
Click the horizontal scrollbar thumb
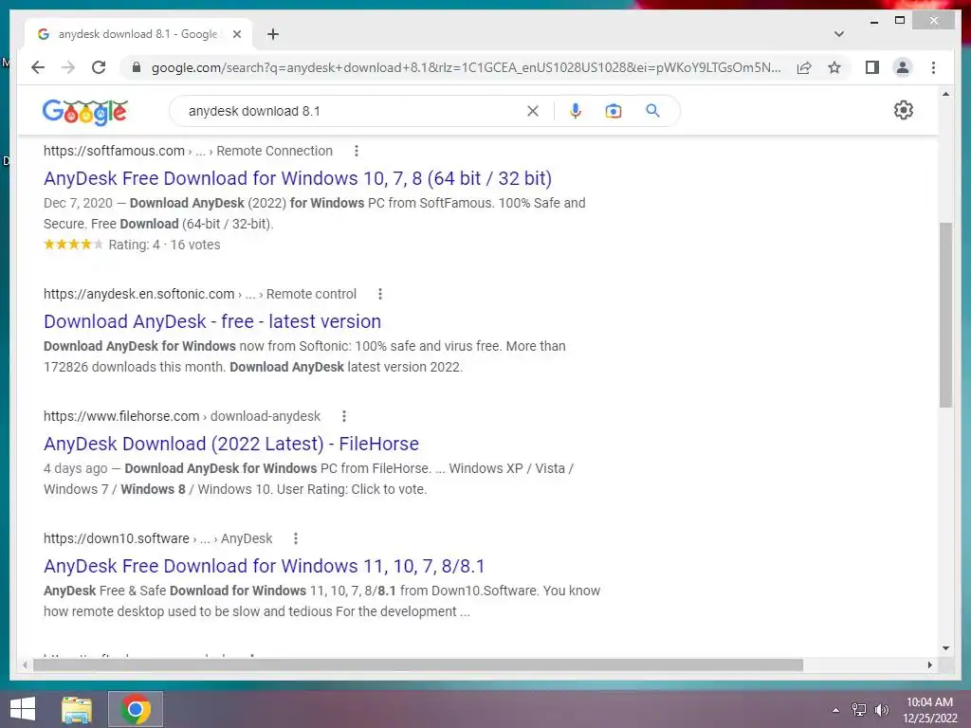418,664
